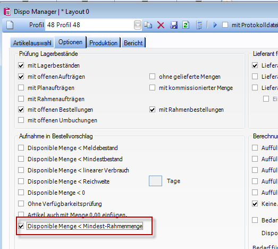The width and height of the screenshot is (278, 249).
Task: Open the Profil dropdown list
Action: [x=138, y=25]
